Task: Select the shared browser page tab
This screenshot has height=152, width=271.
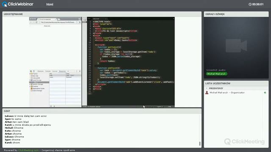Action: (x=47, y=19)
